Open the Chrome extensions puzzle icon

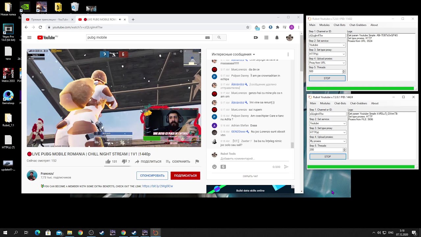tap(278, 27)
